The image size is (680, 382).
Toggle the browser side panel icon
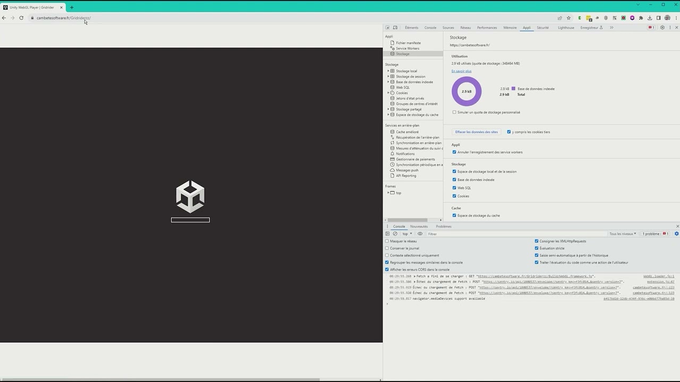pos(658,18)
